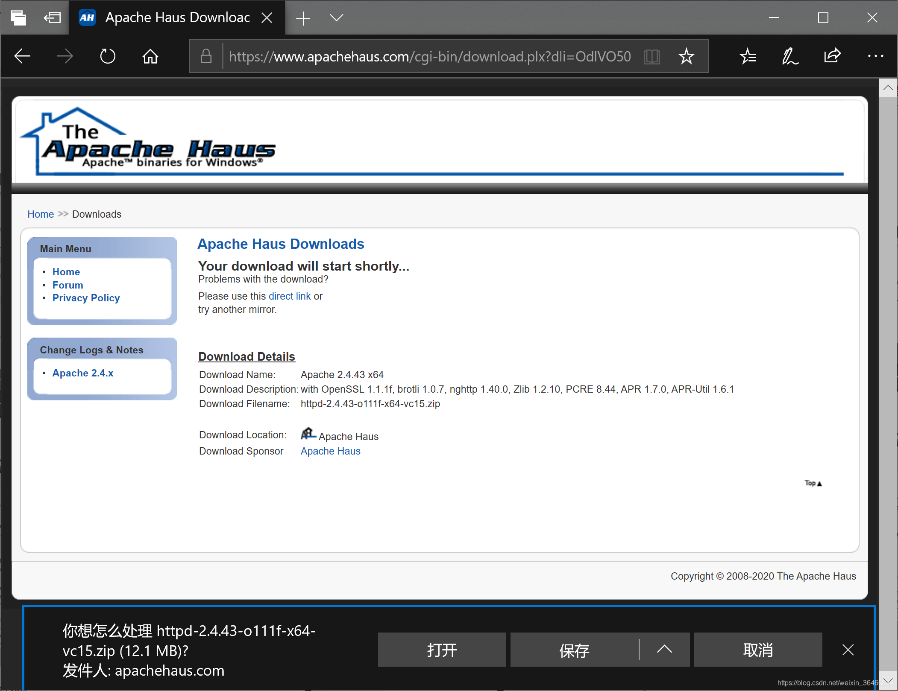Click the address bar URL
This screenshot has width=898, height=691.
click(x=430, y=56)
